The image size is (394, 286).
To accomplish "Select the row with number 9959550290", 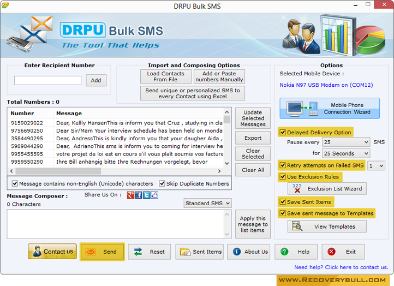I will tap(116, 162).
